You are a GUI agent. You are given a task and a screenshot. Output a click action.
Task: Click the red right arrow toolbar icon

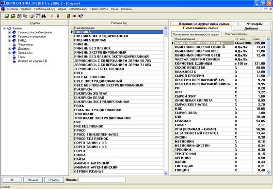[x=75, y=16]
